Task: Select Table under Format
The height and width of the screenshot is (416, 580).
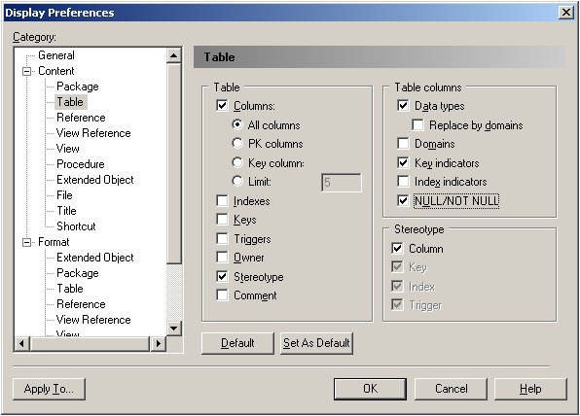Action: coord(70,289)
